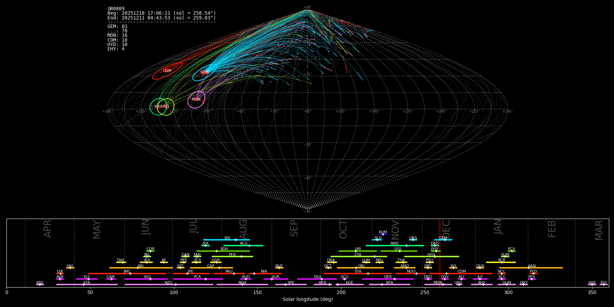Click the GR0009 title text
614x307 pixels.
click(x=116, y=9)
